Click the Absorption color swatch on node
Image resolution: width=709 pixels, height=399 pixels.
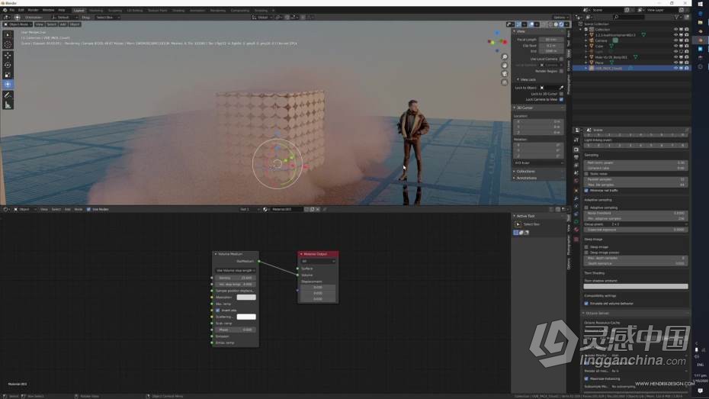246,298
